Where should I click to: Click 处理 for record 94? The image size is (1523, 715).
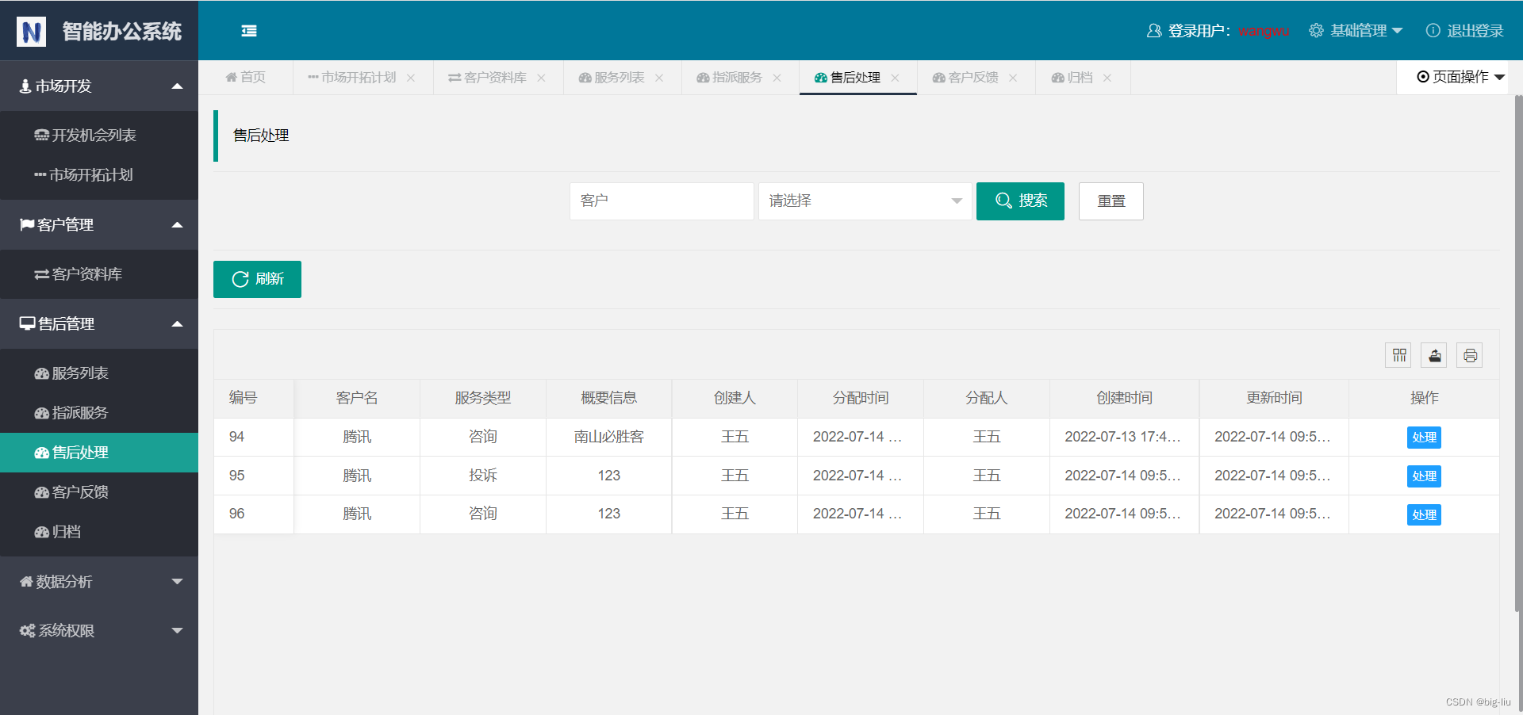tap(1424, 438)
